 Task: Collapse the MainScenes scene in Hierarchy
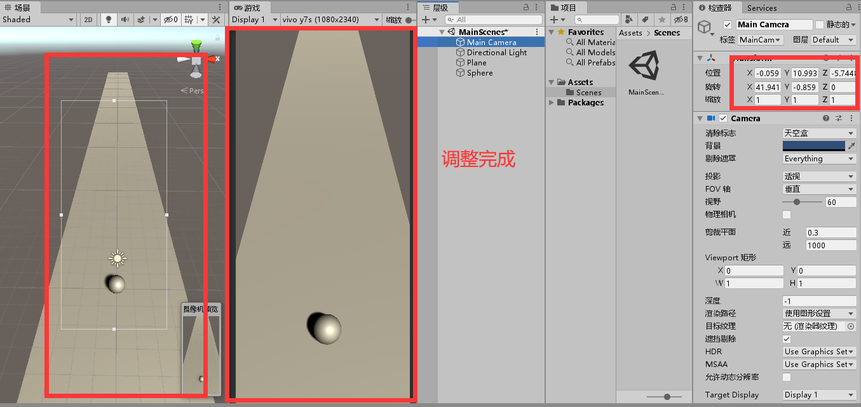(442, 32)
